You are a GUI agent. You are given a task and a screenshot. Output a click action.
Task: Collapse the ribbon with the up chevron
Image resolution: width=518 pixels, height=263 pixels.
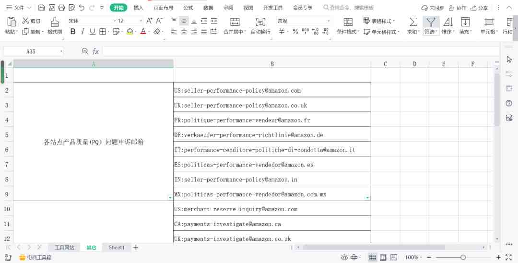pos(509,8)
